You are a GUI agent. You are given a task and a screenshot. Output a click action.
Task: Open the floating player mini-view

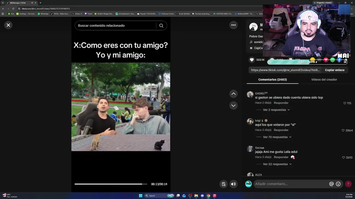(224, 184)
